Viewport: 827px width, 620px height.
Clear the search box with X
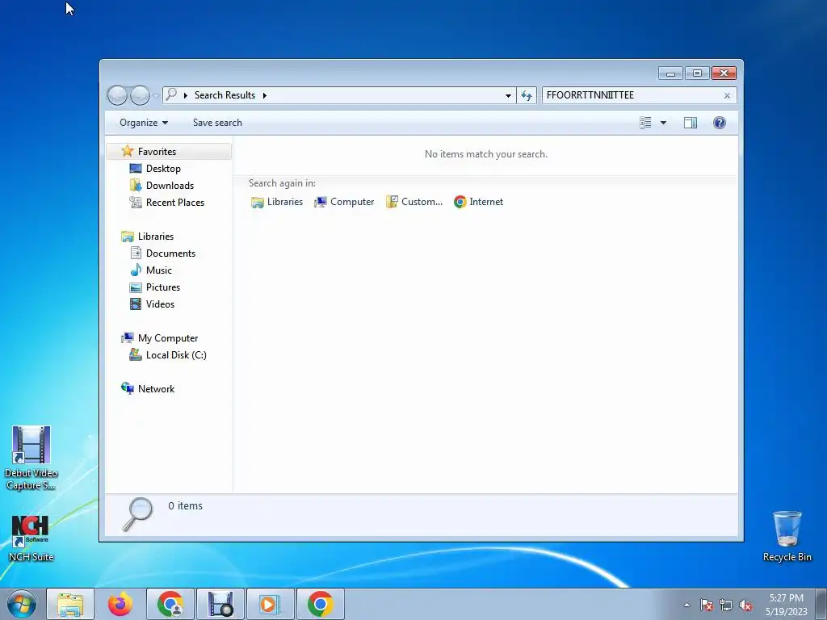click(728, 96)
